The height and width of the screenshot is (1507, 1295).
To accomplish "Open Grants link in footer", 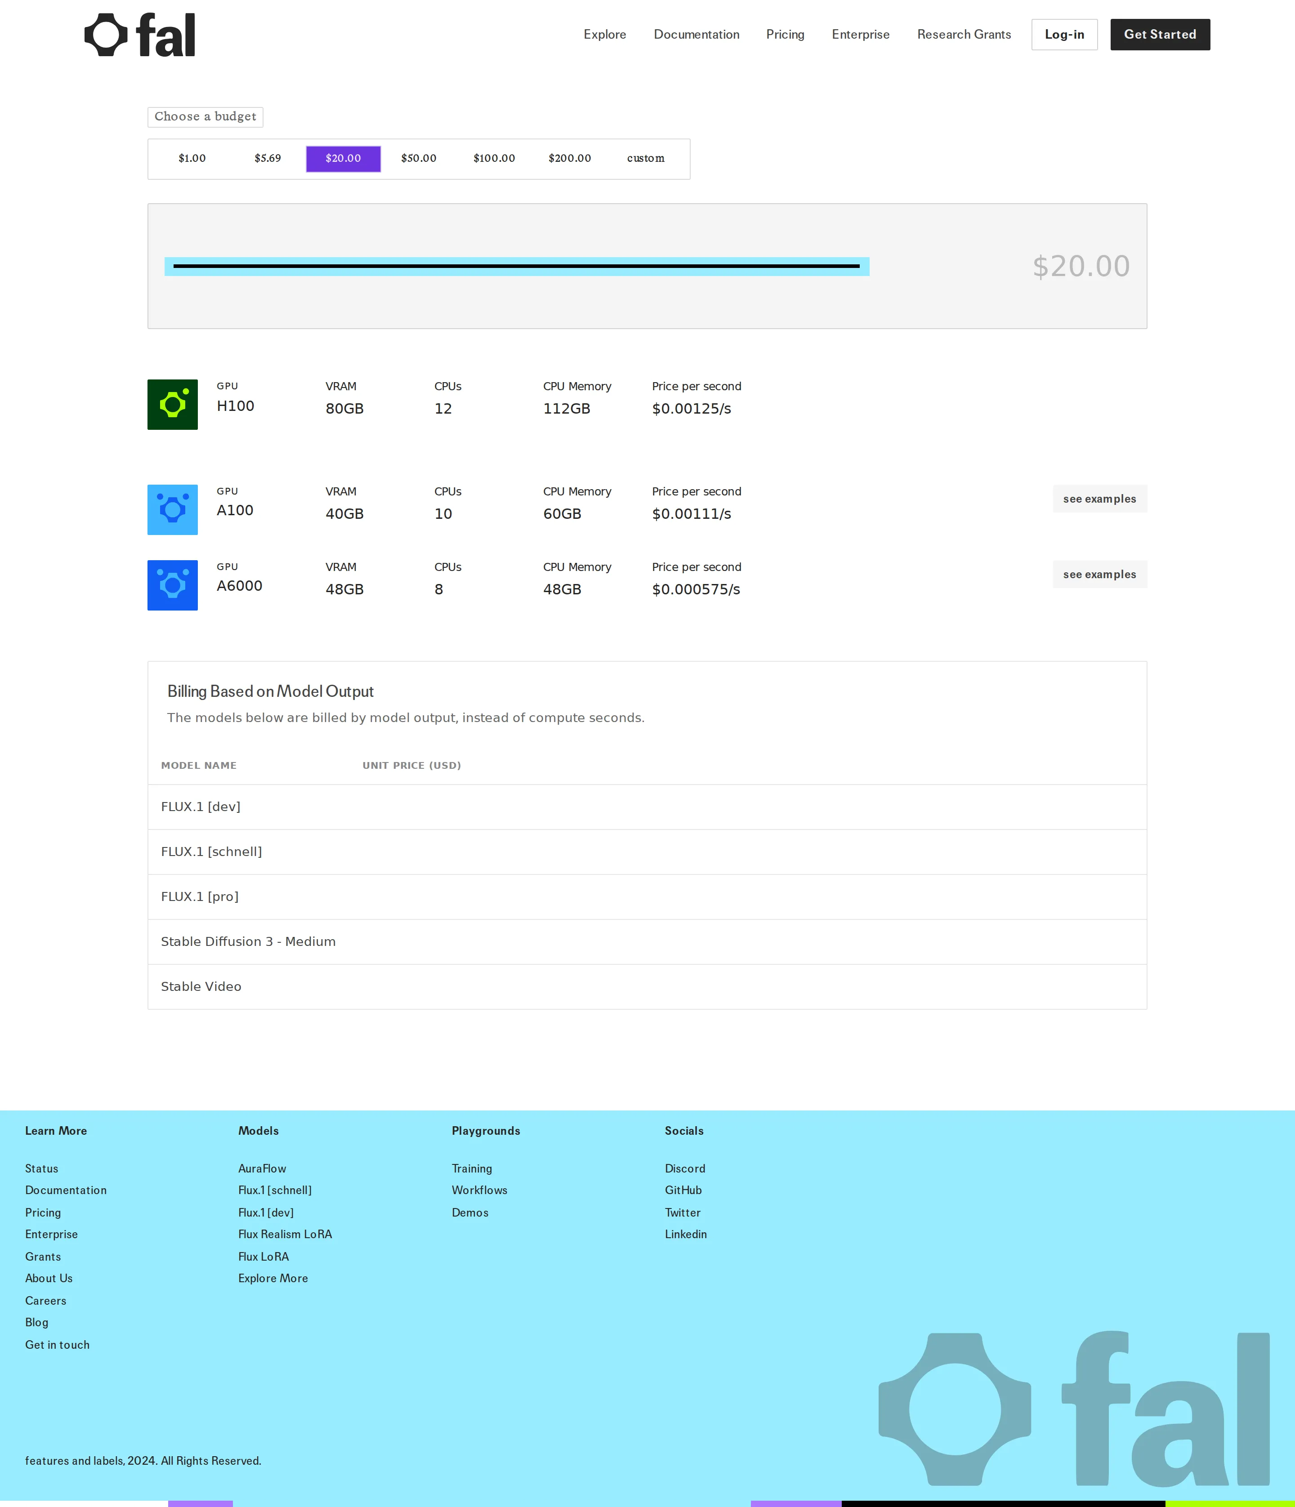I will click(43, 1257).
